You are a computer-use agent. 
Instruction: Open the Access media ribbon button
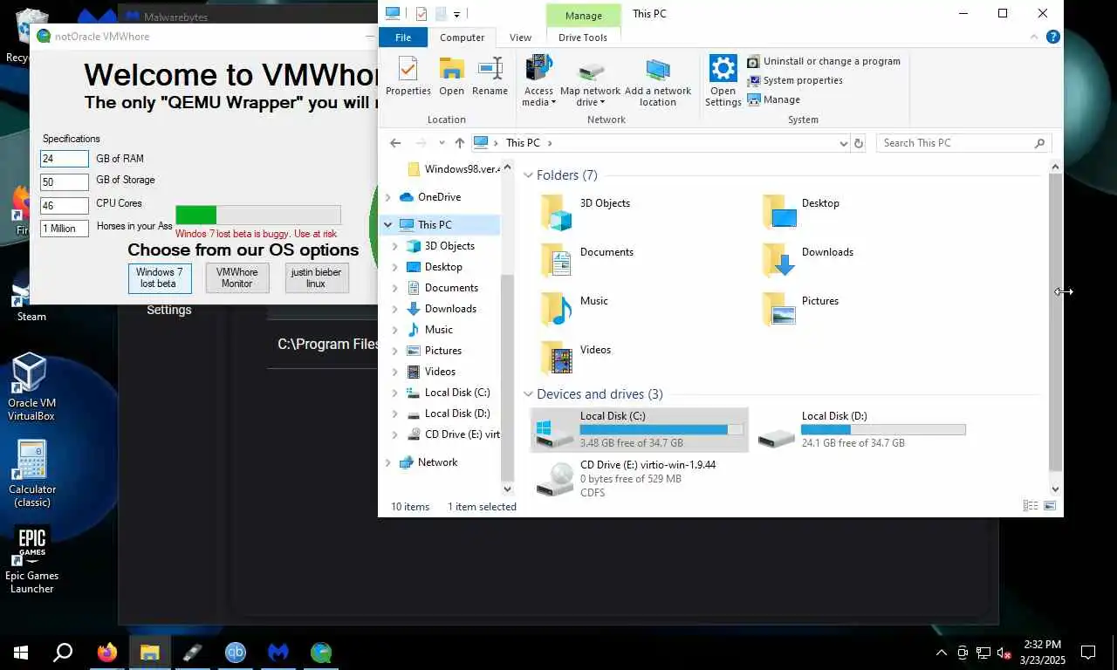click(538, 80)
